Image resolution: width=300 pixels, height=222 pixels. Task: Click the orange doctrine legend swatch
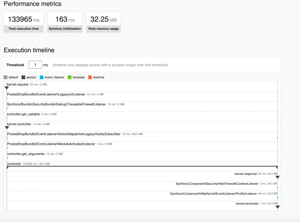(90, 77)
